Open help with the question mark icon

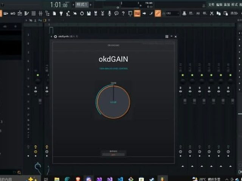(x=123, y=14)
